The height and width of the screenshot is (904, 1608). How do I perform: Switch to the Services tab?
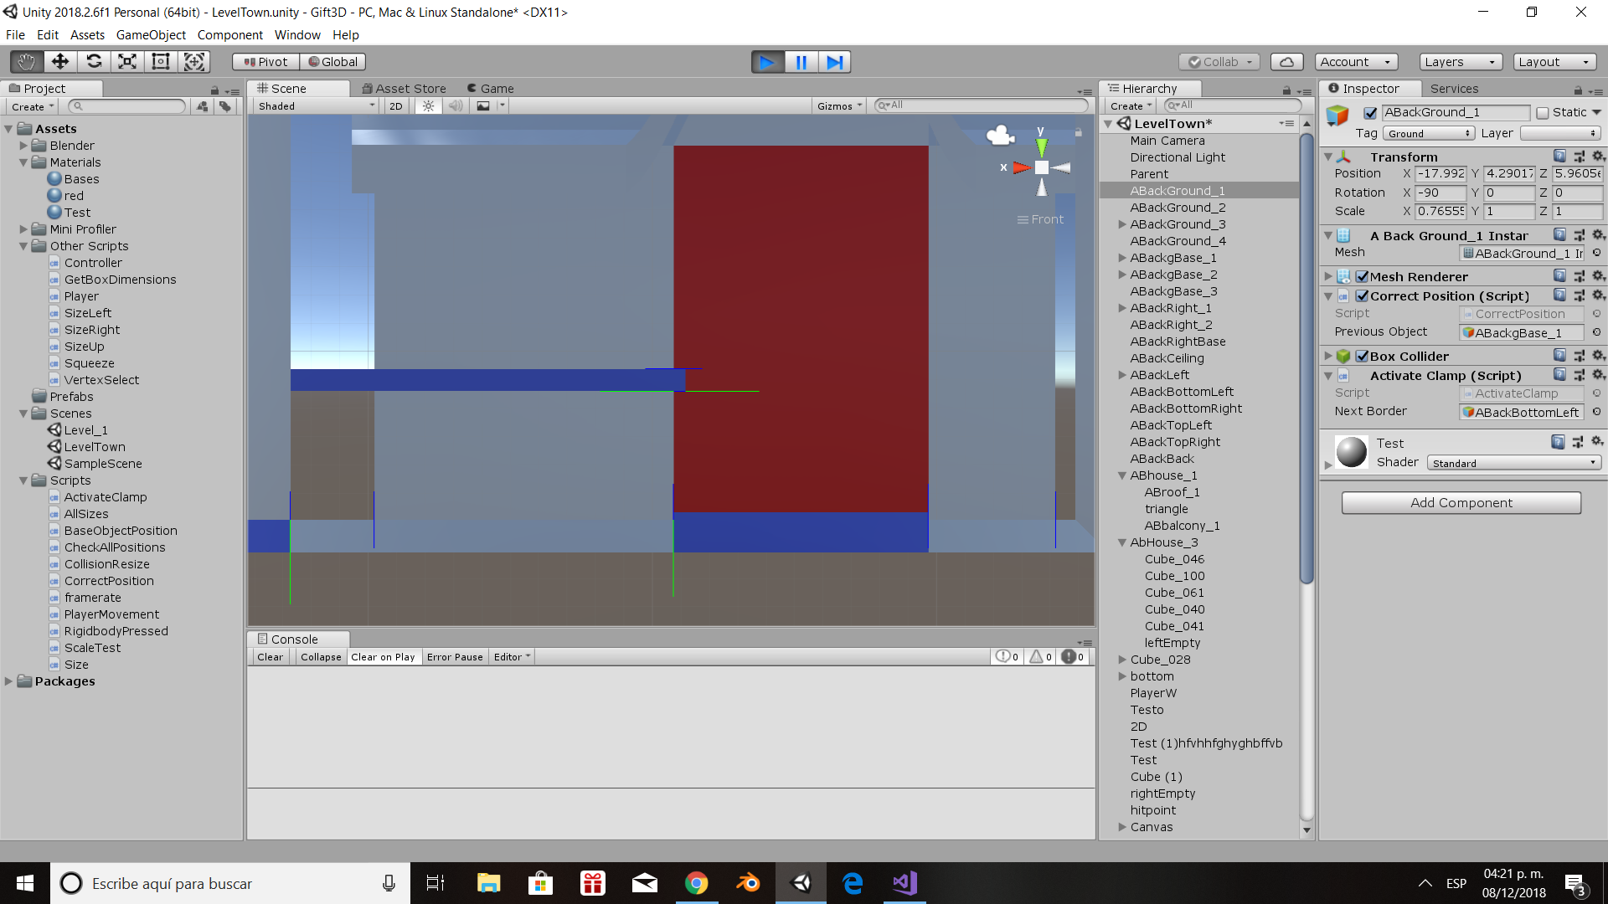point(1454,89)
